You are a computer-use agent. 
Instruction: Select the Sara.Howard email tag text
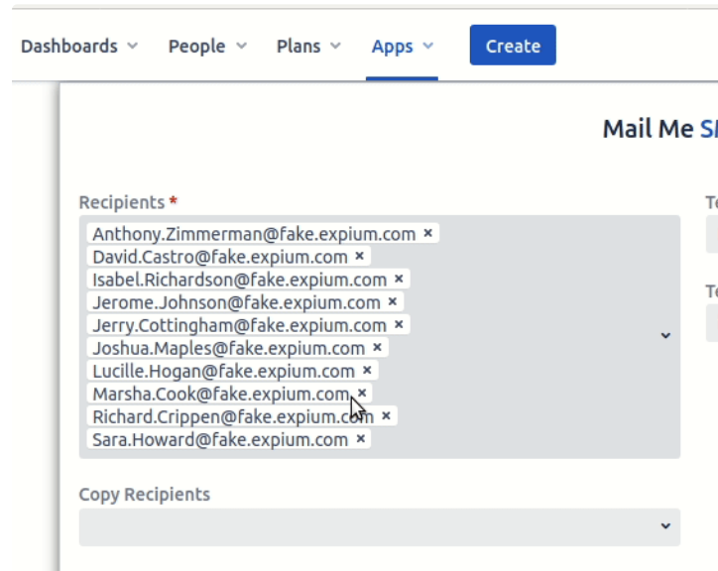220,439
